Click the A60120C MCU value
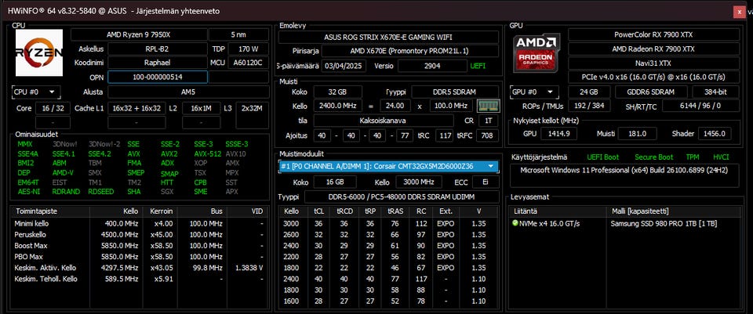 [249, 63]
